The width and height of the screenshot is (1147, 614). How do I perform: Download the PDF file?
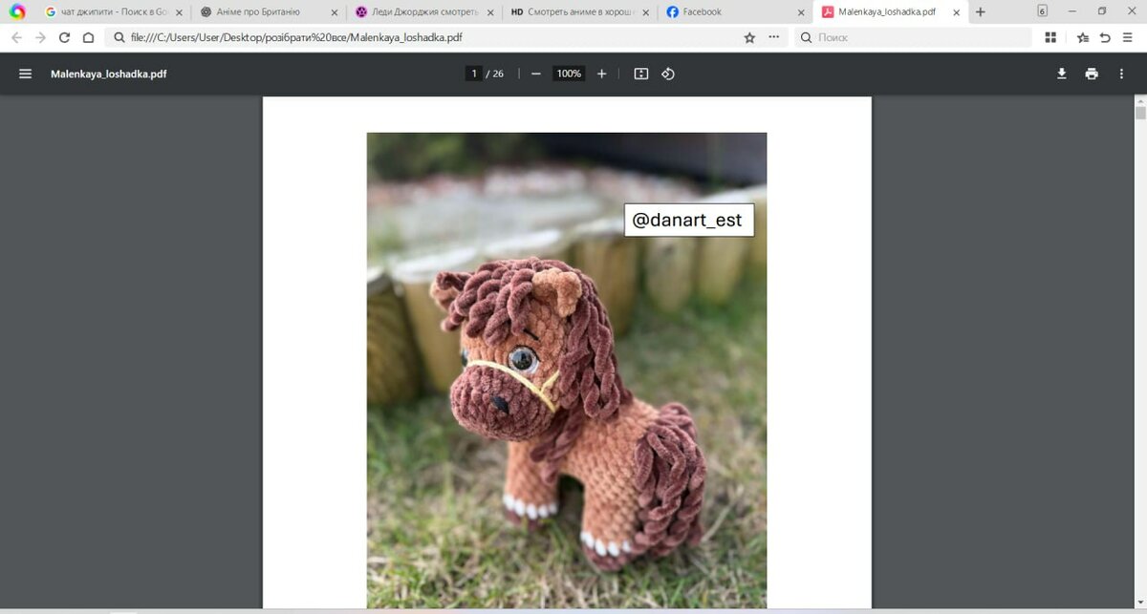pyautogui.click(x=1061, y=74)
